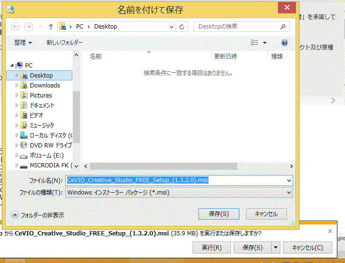This screenshot has width=345, height=263.
Task: Select Pictures in the folder tree
Action: pyautogui.click(x=41, y=96)
